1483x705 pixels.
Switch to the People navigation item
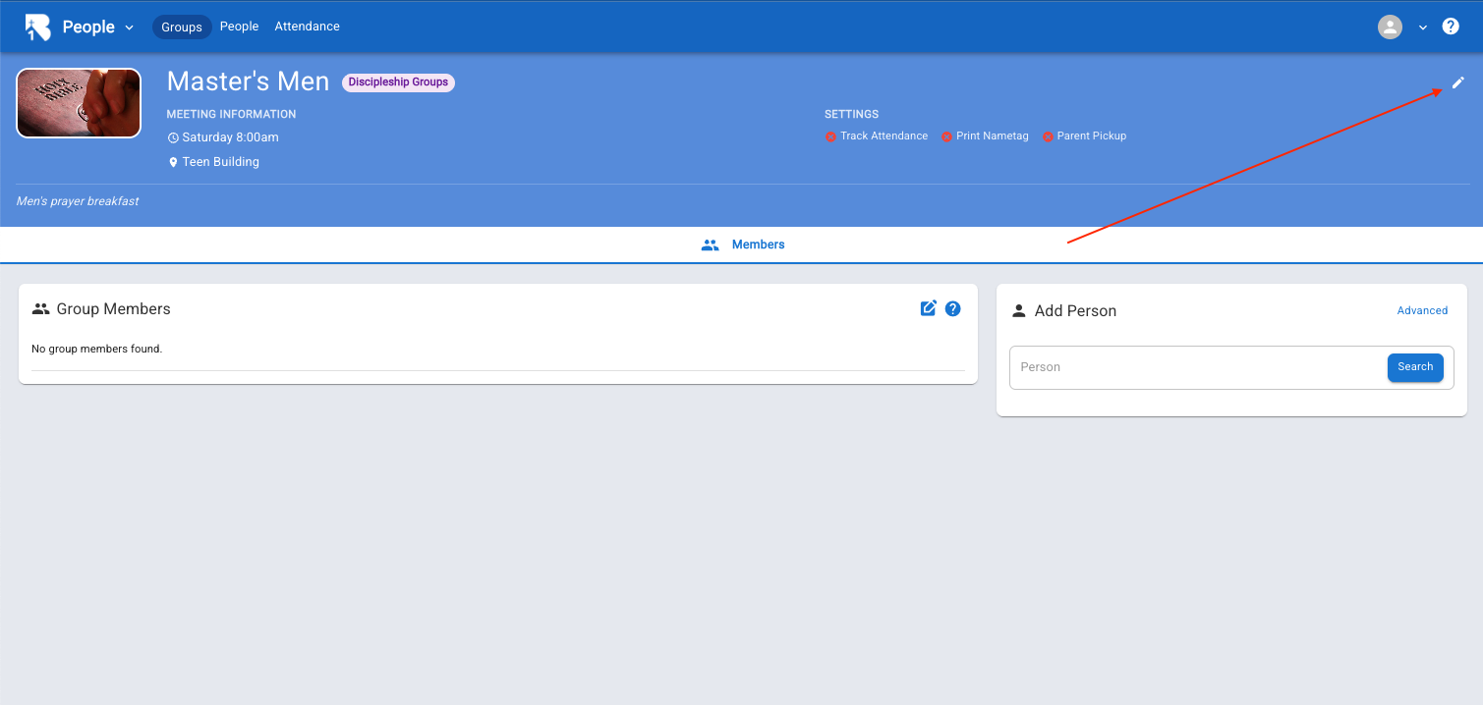[x=239, y=27]
